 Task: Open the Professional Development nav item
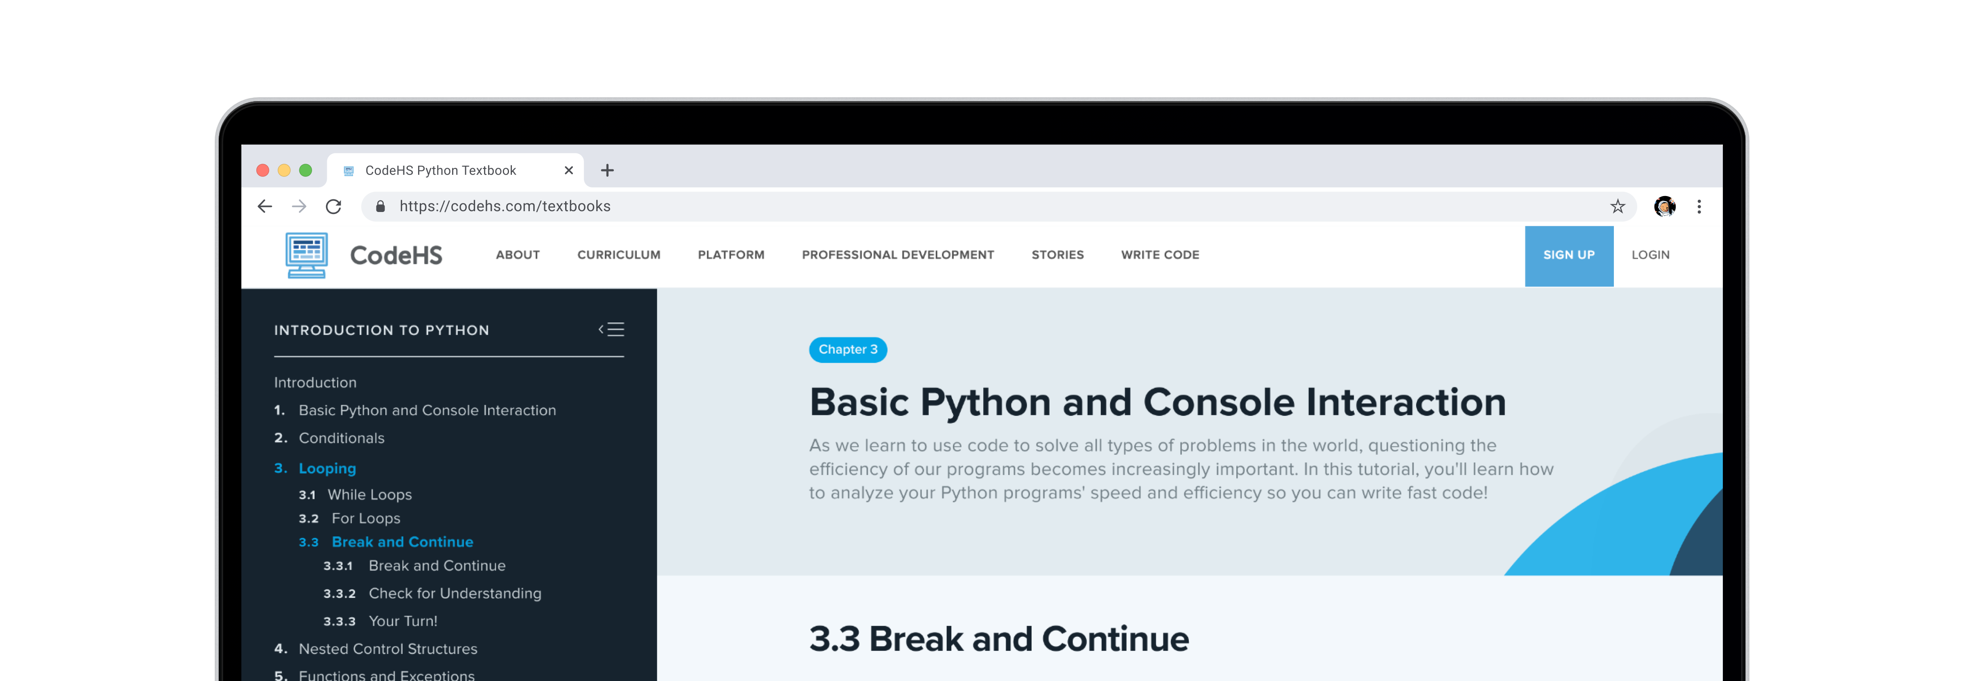pos(897,255)
